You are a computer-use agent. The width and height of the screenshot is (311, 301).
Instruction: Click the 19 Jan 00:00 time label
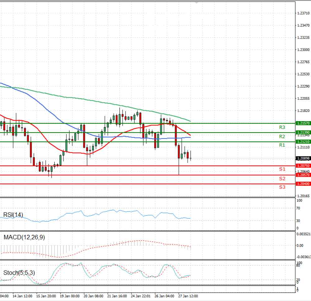tap(70, 296)
